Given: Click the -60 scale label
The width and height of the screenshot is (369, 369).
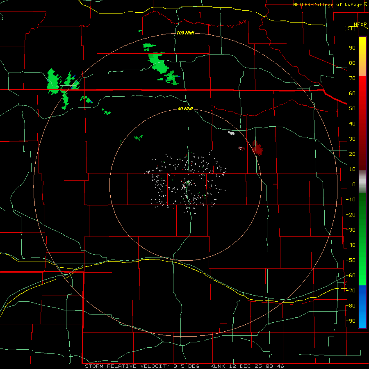Looking at the screenshot, I should (x=351, y=276).
